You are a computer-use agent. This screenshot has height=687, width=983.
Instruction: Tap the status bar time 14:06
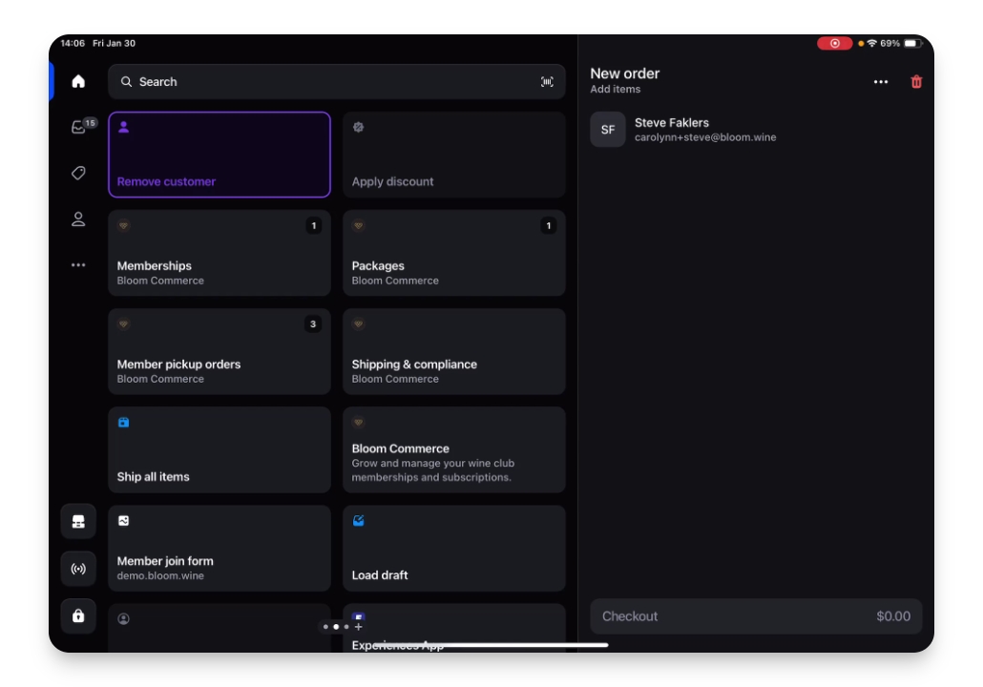tap(73, 43)
